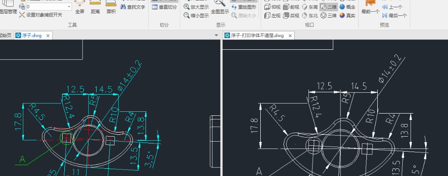Screen dimensions: 448x176
Task: Click 原始大小 original size
Action: pyautogui.click(x=243, y=16)
